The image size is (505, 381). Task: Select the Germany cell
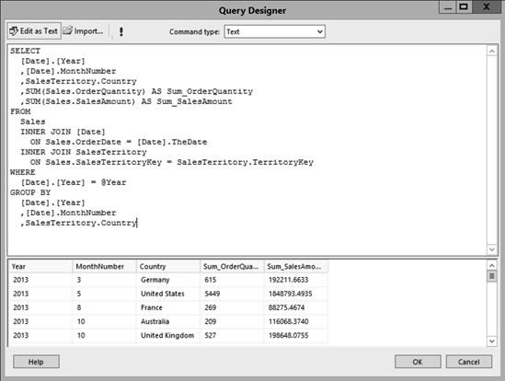[x=167, y=280]
